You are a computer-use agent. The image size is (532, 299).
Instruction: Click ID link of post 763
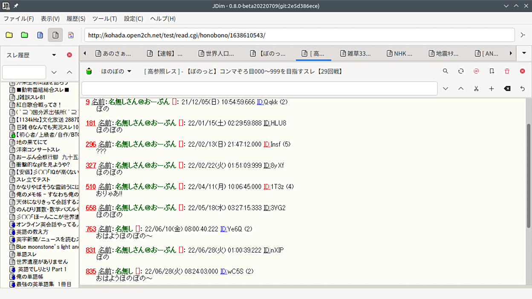pos(223,229)
